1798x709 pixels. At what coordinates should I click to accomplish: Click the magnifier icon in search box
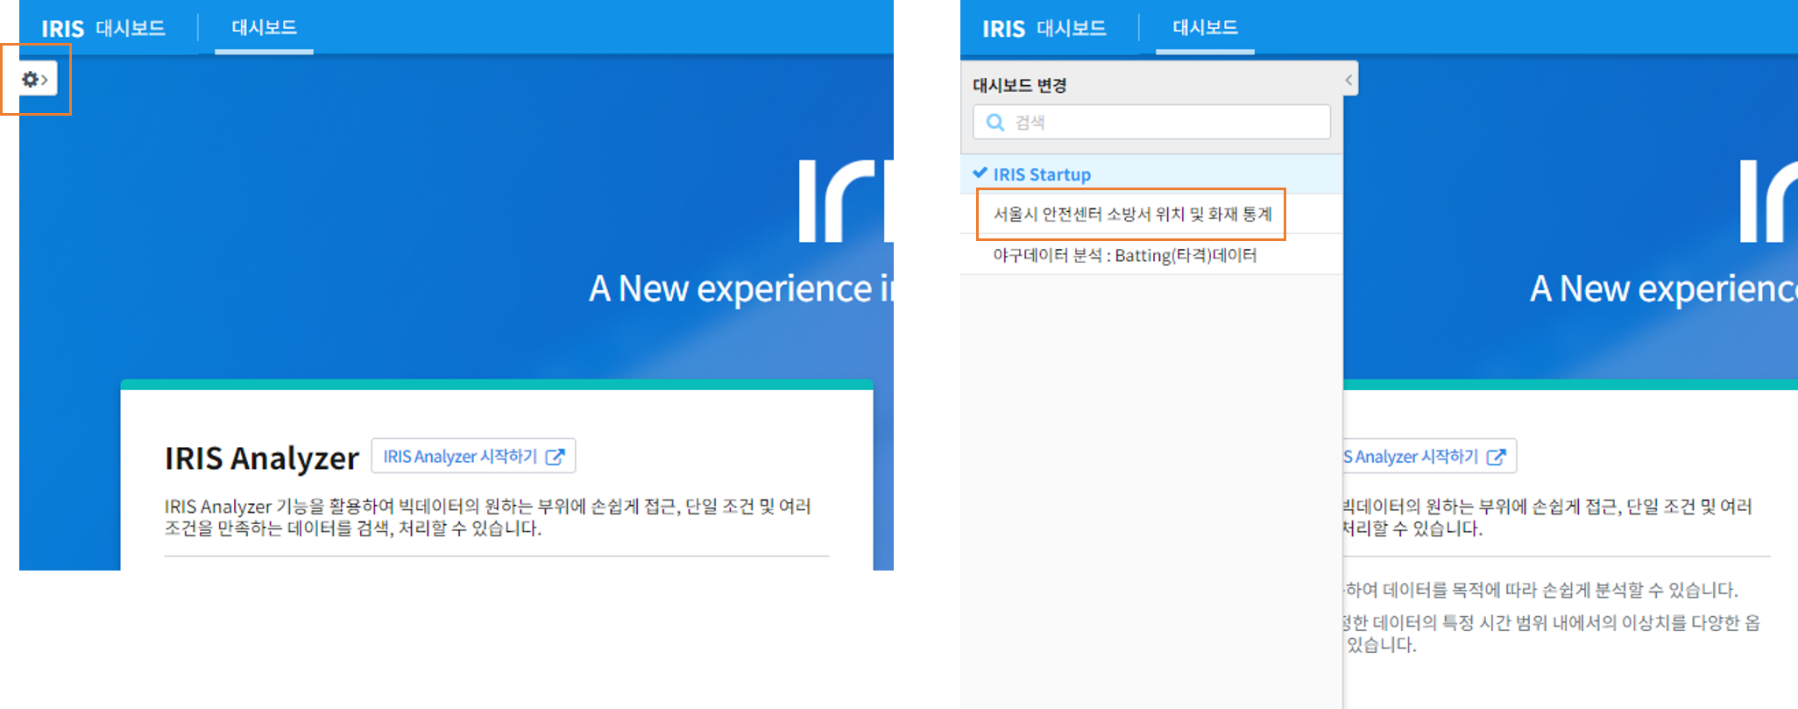(995, 123)
